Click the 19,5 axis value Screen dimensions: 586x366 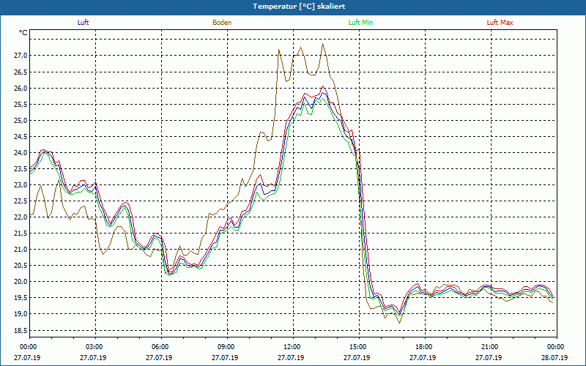(x=21, y=298)
